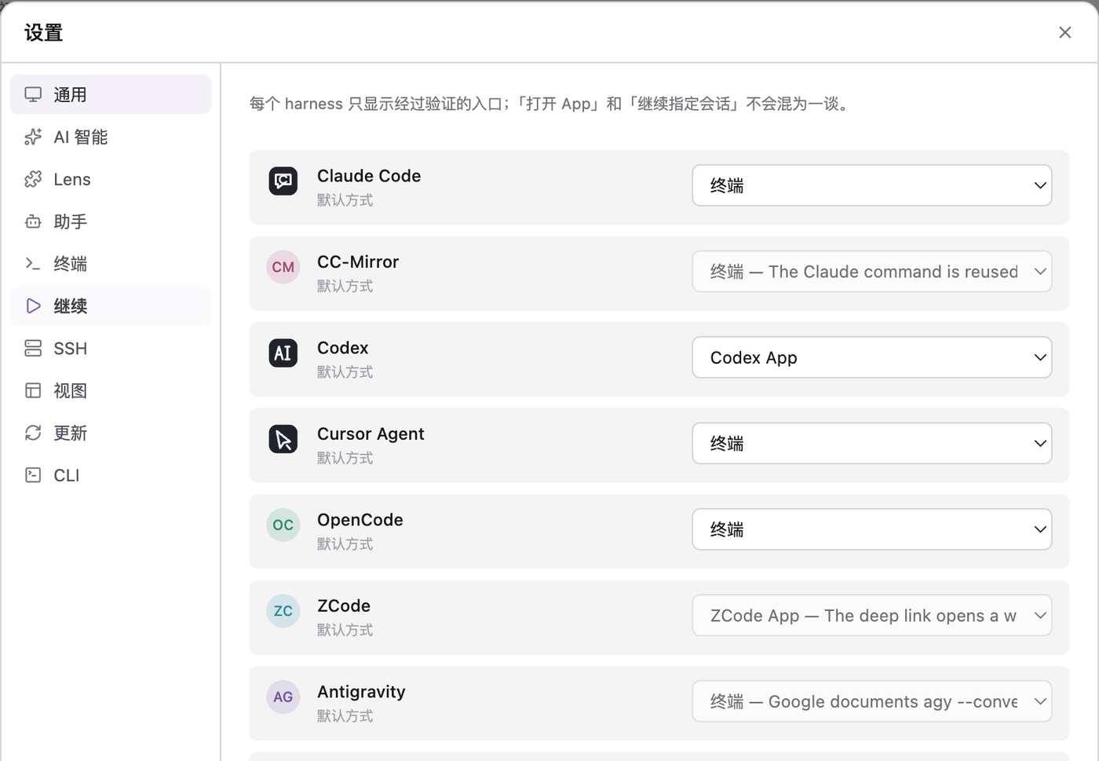1099x761 pixels.
Task: Click the CC-Mirror row title
Action: coord(358,262)
